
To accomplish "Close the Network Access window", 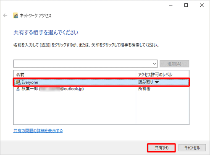I will click(202, 5).
